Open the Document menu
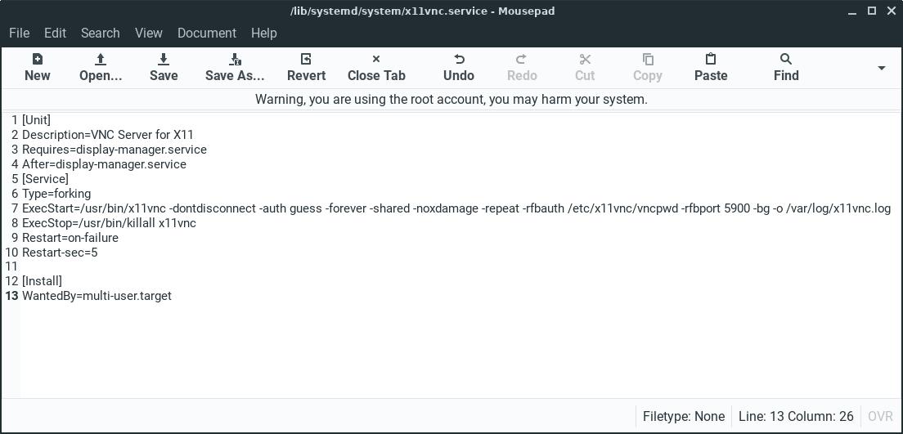 tap(207, 33)
